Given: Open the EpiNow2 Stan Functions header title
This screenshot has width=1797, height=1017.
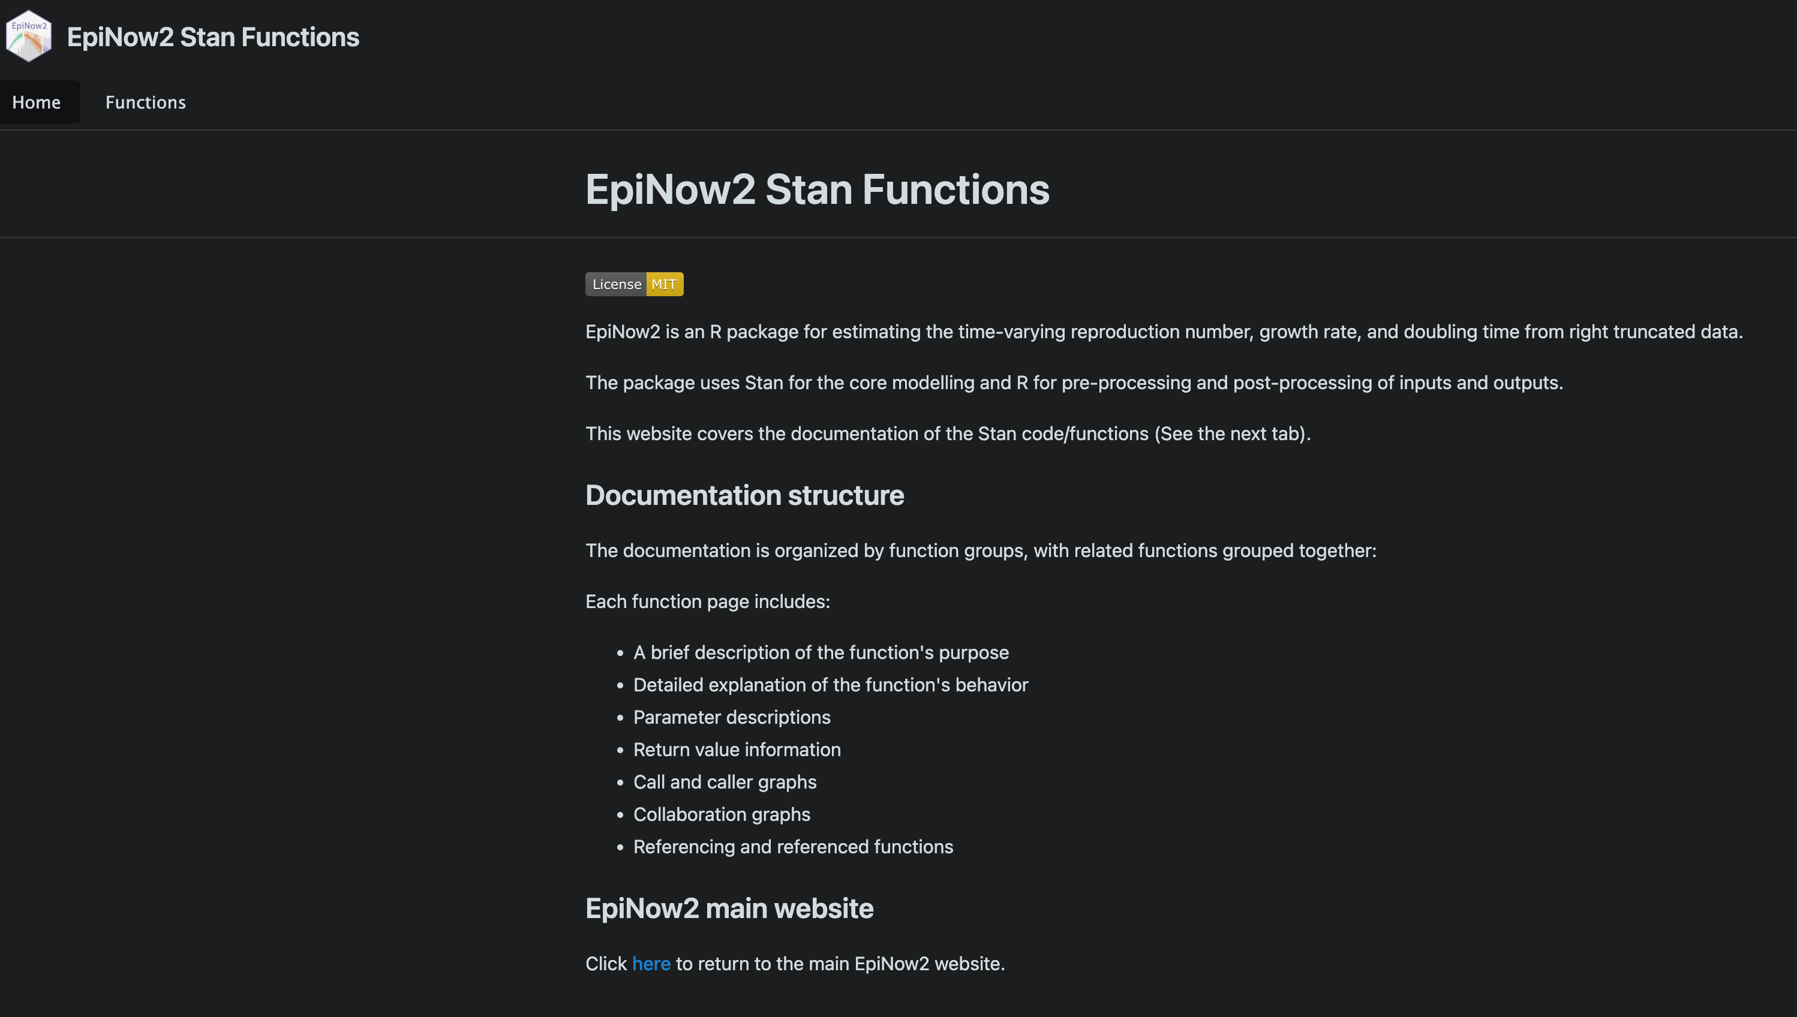Looking at the screenshot, I should tap(212, 37).
